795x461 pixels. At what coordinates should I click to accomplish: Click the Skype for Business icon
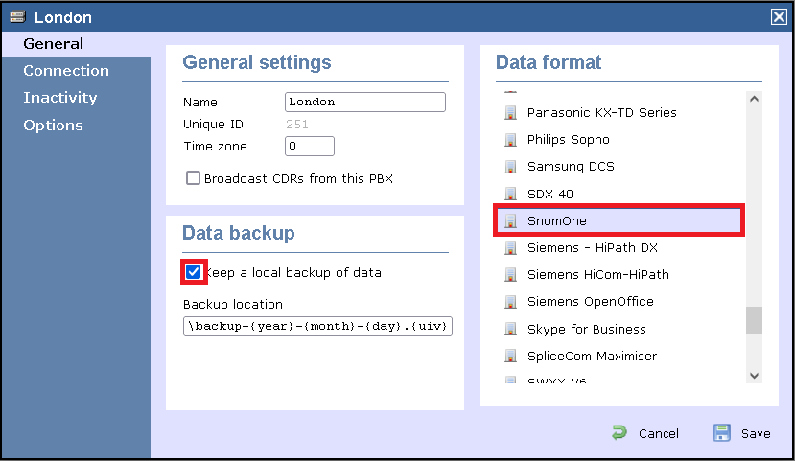pyautogui.click(x=510, y=329)
